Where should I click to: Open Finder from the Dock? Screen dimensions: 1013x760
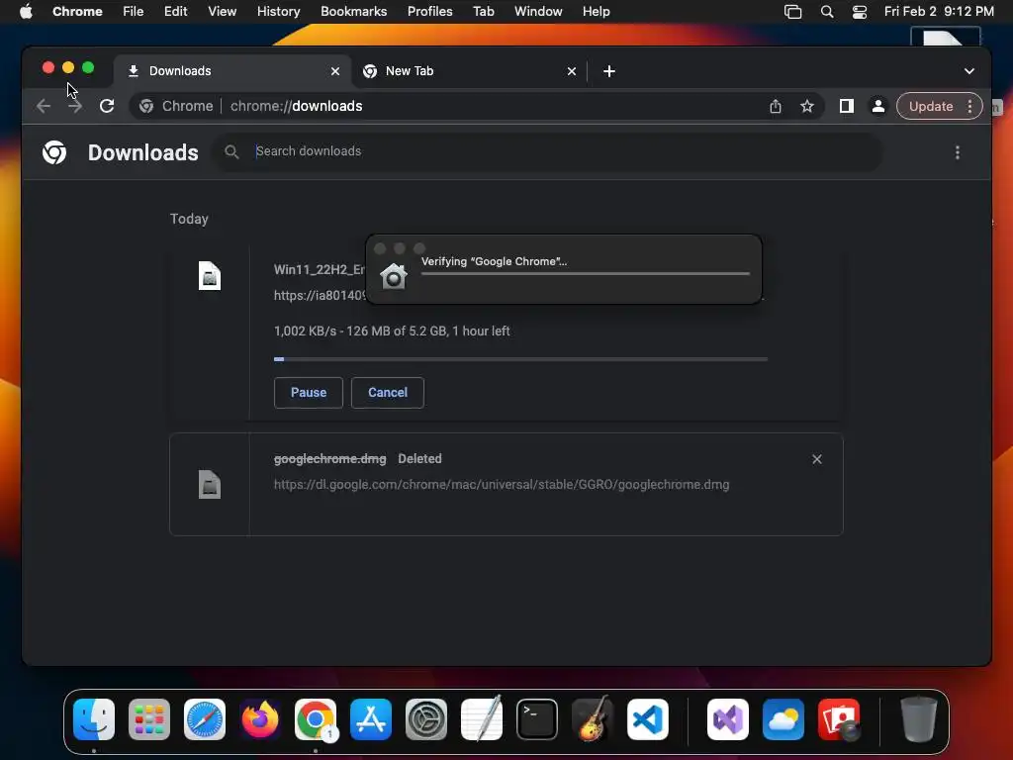point(94,719)
